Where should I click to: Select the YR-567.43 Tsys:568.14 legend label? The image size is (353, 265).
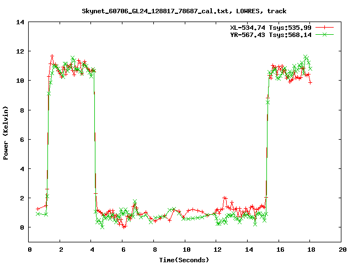[x=271, y=35]
